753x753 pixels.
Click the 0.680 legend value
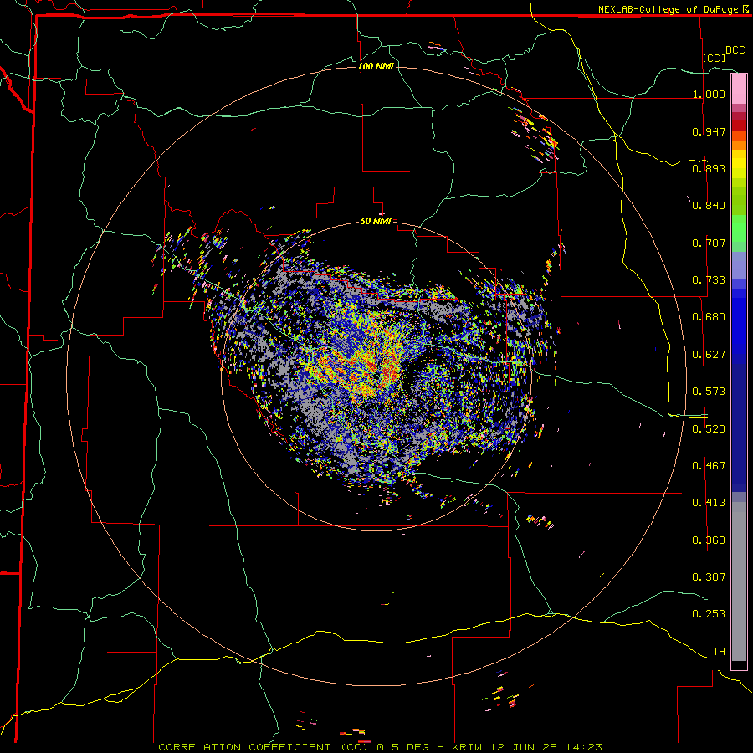point(709,317)
